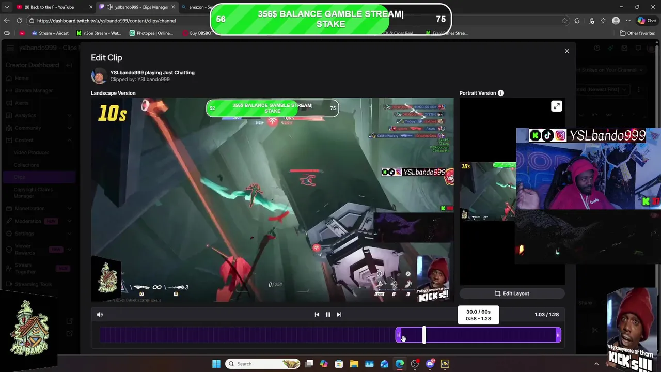The width and height of the screenshot is (661, 372).
Task: Close the Edit Clip dialog
Action: point(566,51)
